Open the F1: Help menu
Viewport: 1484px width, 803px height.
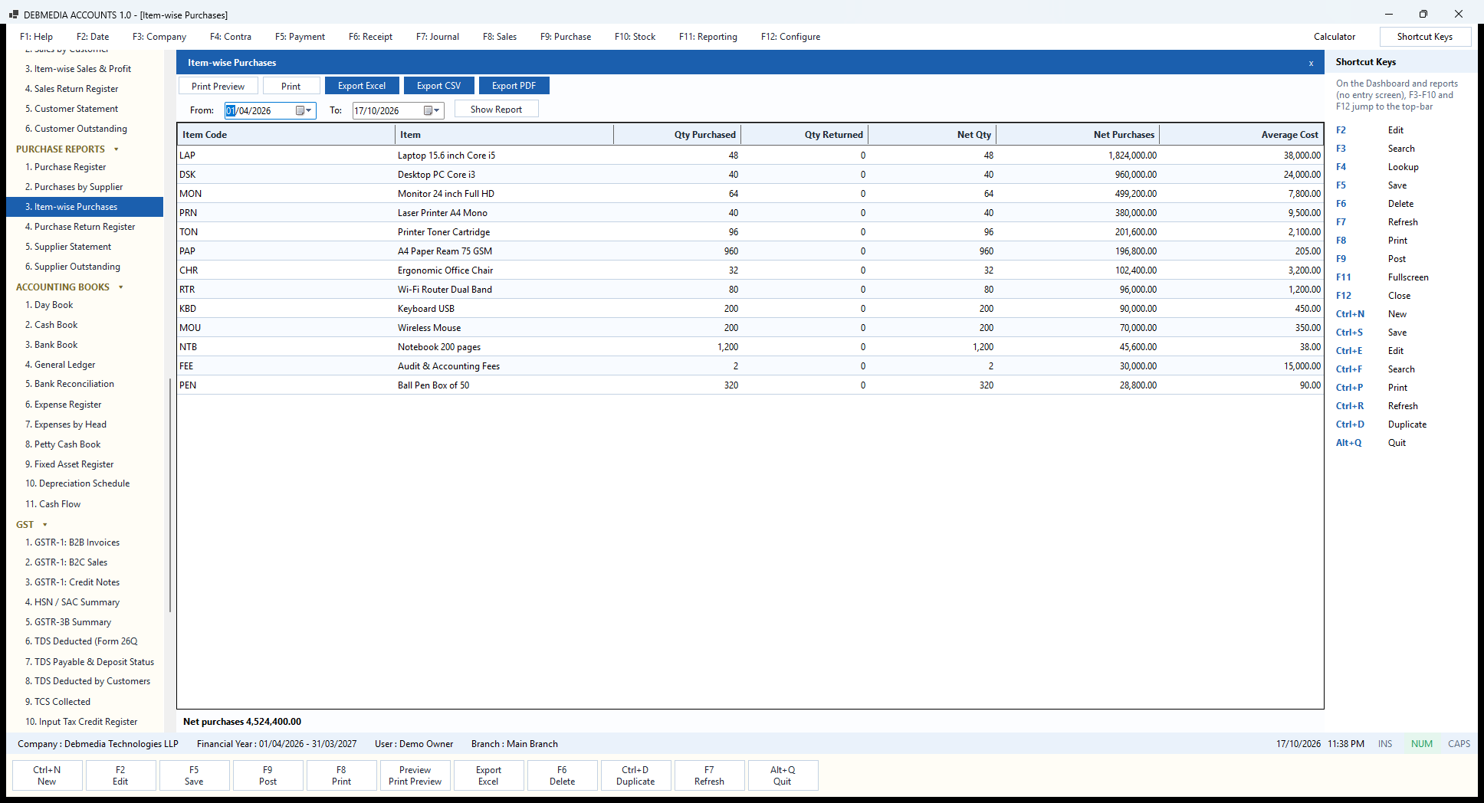(36, 37)
